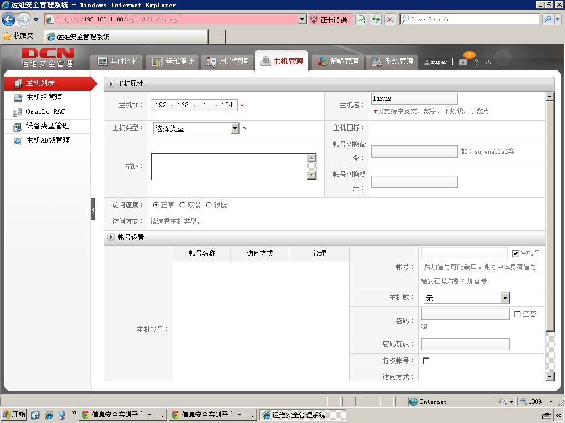Open the 主机类型 选择类型 dropdown
Viewport: 565px width, 423px height.
(x=196, y=128)
